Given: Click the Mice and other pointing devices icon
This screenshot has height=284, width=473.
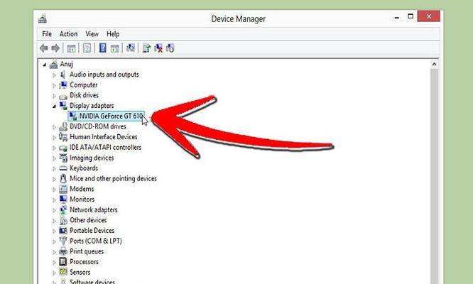Looking at the screenshot, I should pos(63,178).
